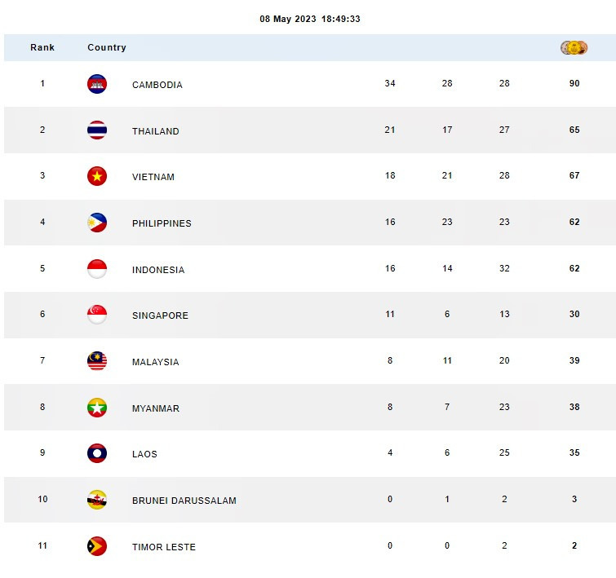Select the Rank column header
616x578 pixels.
point(42,47)
